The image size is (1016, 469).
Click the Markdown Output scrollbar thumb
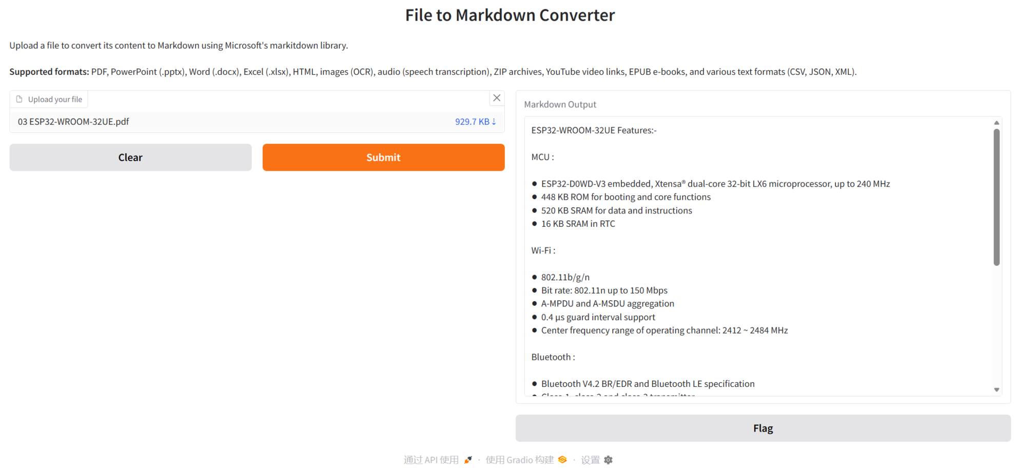997,197
